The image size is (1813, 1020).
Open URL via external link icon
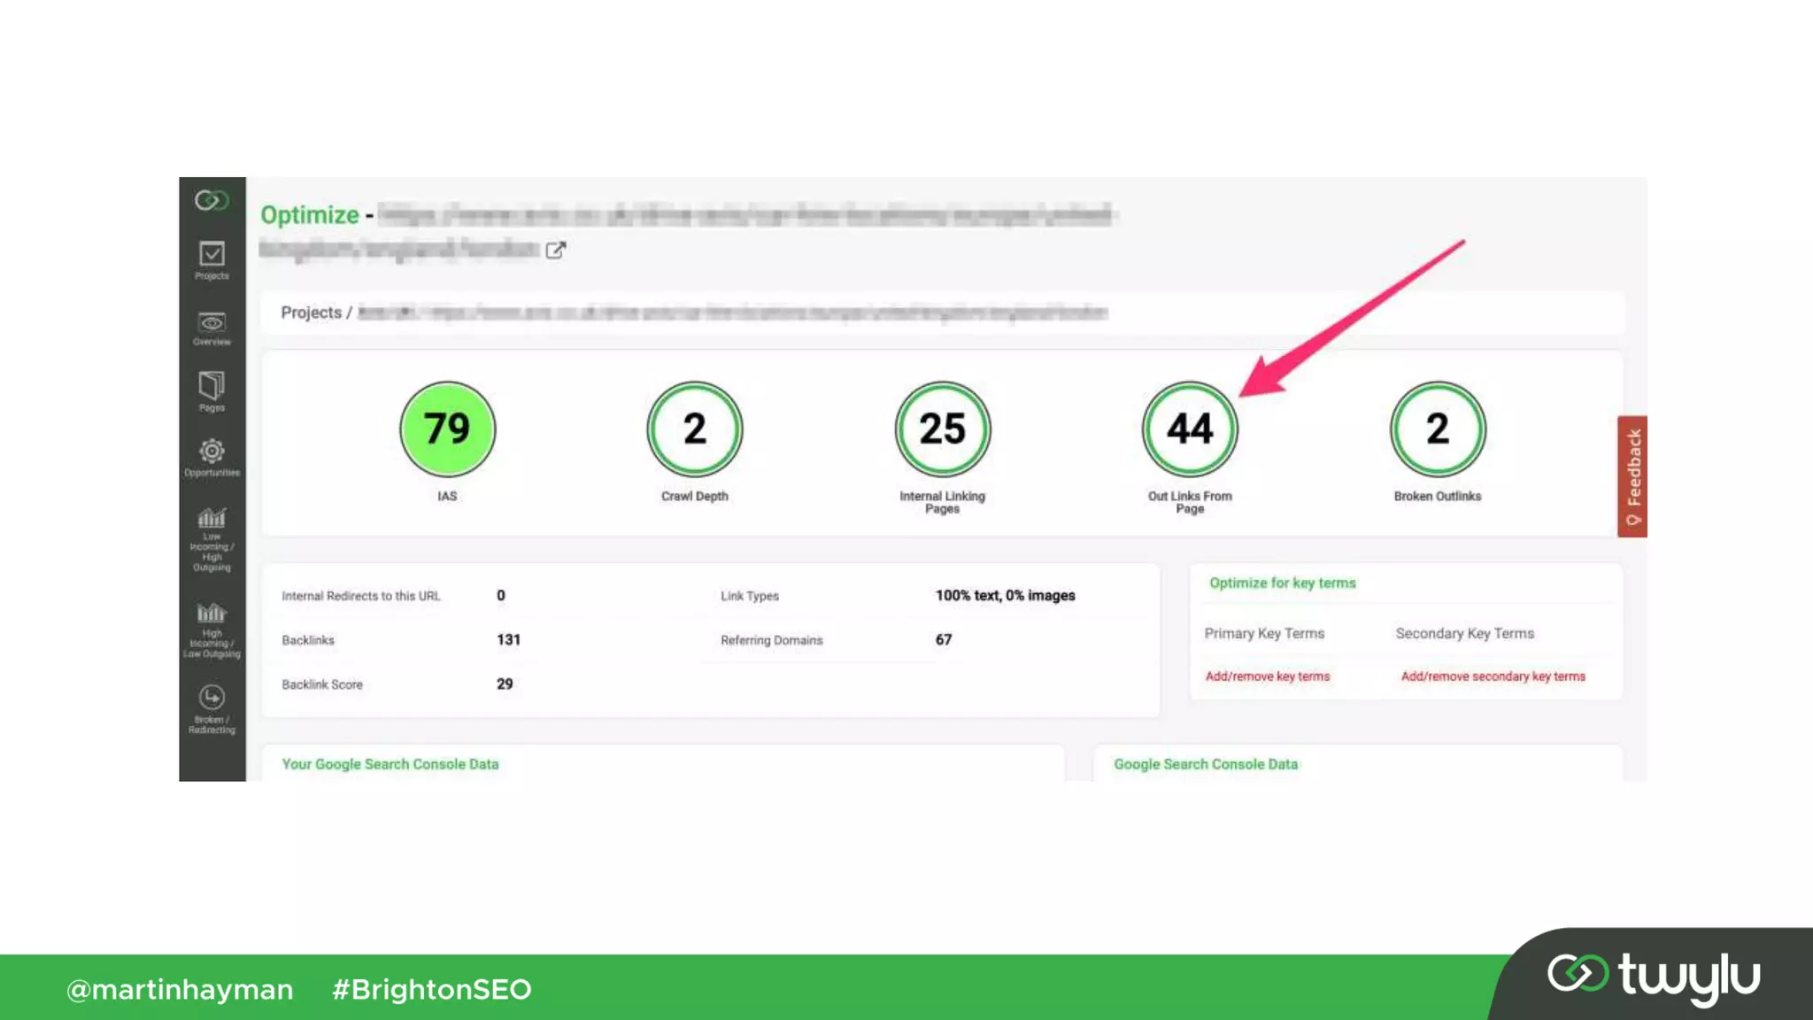[x=555, y=251]
